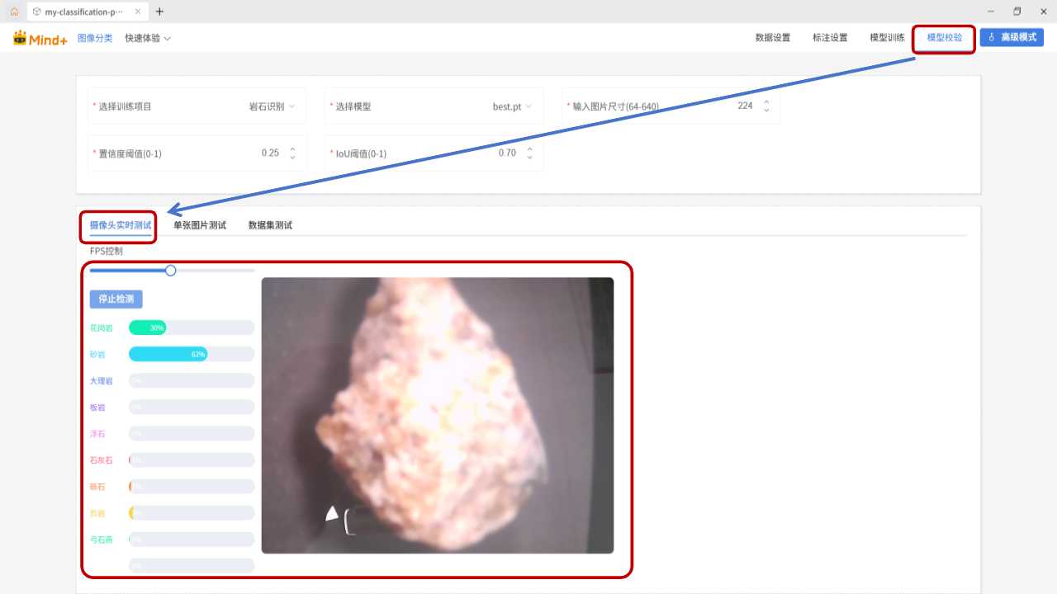The width and height of the screenshot is (1057, 594).
Task: Click the stepper arrows for IoU阈值
Action: coord(529,153)
